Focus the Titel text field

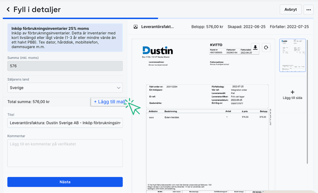tap(65, 123)
